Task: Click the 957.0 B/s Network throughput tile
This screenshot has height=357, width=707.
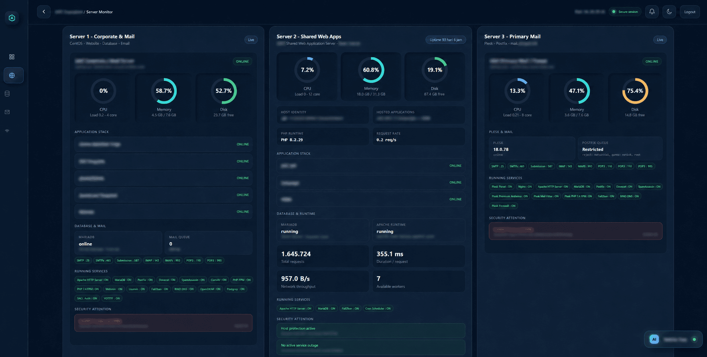Action: 323,281
